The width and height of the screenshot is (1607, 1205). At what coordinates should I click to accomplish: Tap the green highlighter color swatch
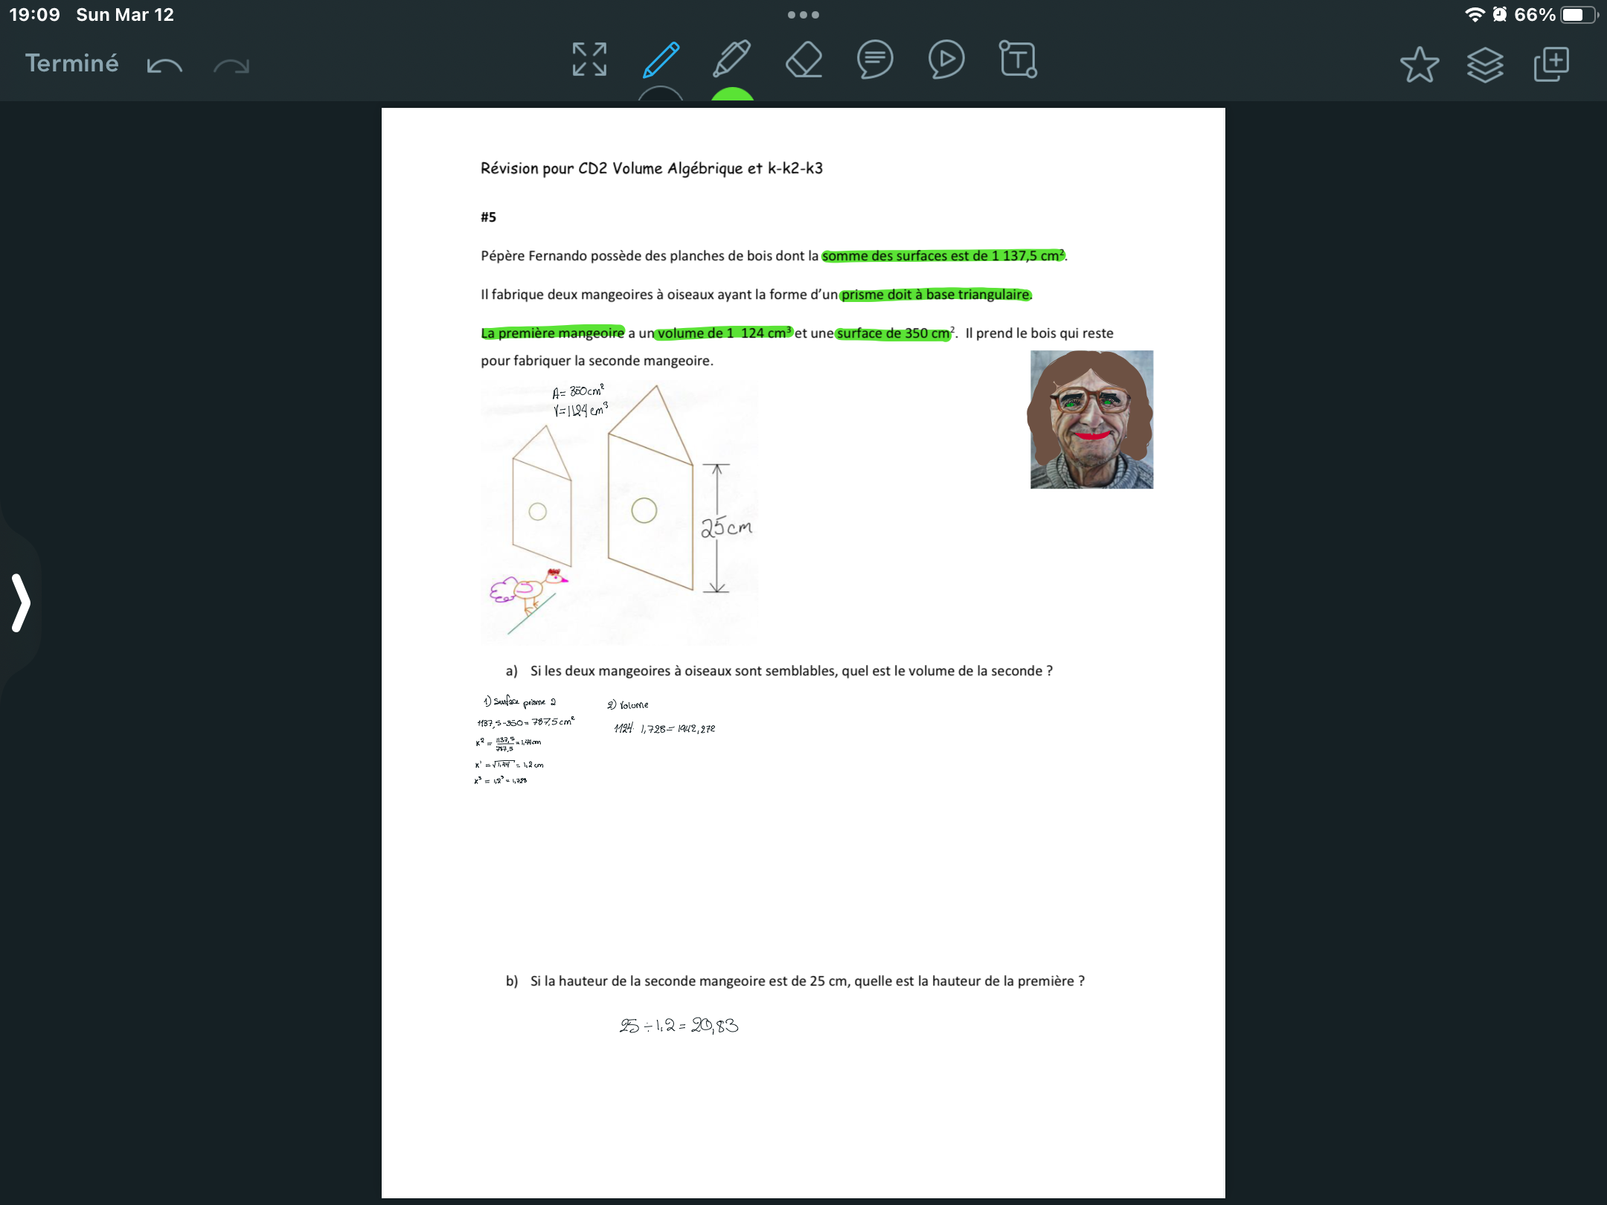[732, 95]
